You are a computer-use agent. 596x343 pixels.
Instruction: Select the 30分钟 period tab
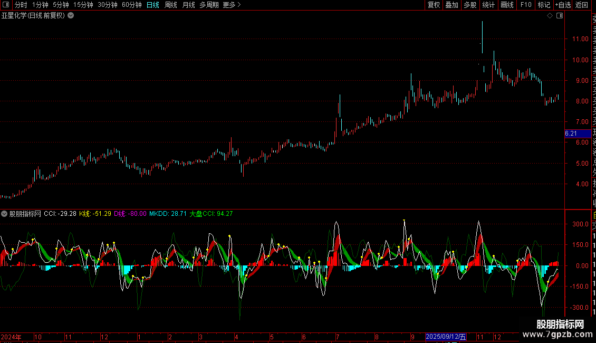pyautogui.click(x=108, y=5)
